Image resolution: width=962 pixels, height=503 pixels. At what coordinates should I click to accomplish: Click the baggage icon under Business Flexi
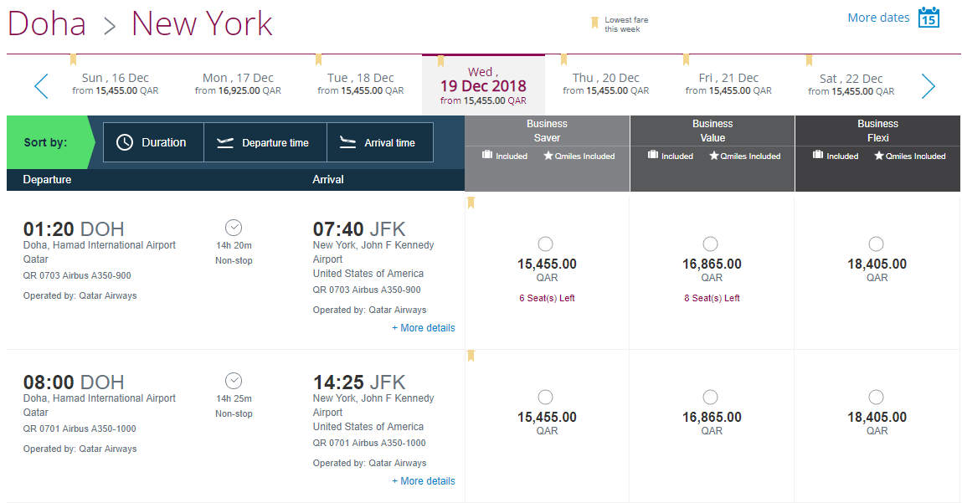coord(818,156)
